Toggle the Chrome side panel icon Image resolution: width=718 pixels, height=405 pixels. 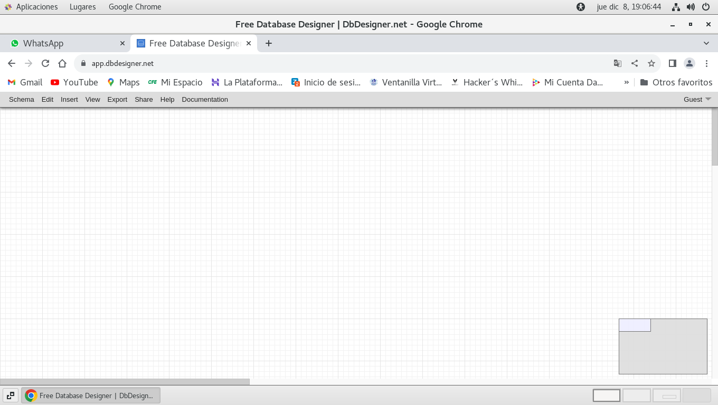(672, 63)
